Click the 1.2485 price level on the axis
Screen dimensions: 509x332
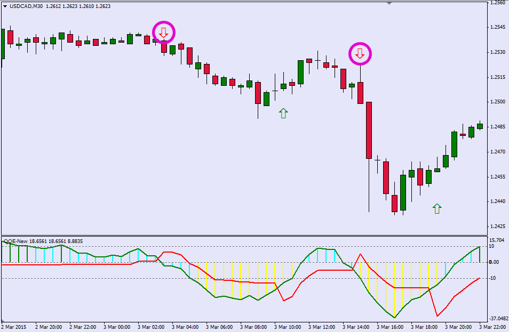498,127
